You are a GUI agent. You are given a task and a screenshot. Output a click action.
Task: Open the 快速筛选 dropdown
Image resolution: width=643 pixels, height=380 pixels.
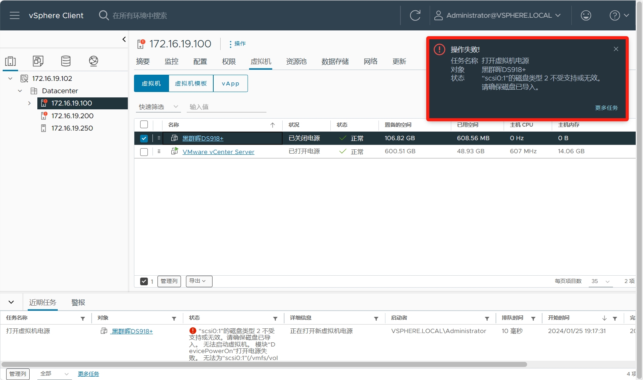158,107
